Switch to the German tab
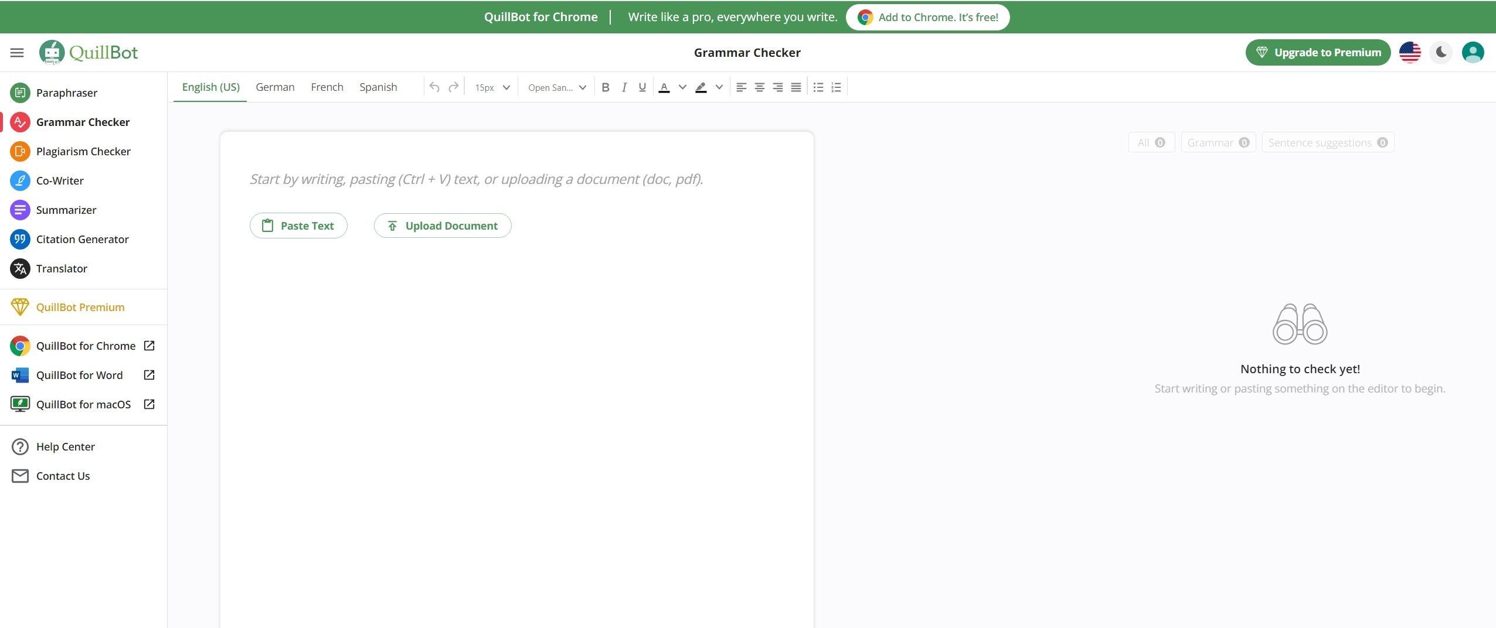 pyautogui.click(x=275, y=87)
